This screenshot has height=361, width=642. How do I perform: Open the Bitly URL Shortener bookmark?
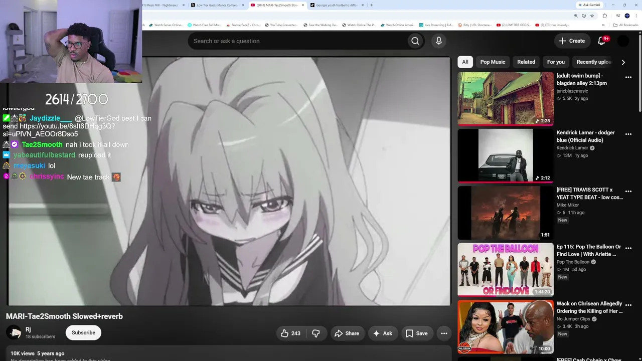[x=475, y=25]
